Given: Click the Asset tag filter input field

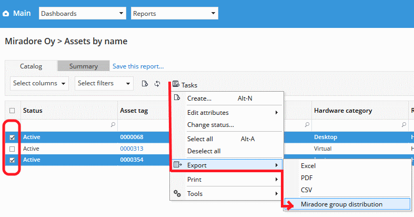Looking at the screenshot, I should pos(142,125).
